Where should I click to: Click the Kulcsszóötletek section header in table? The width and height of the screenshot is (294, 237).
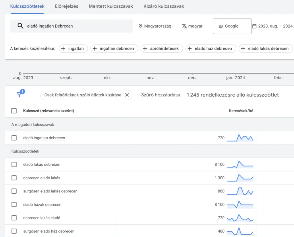pos(25,151)
